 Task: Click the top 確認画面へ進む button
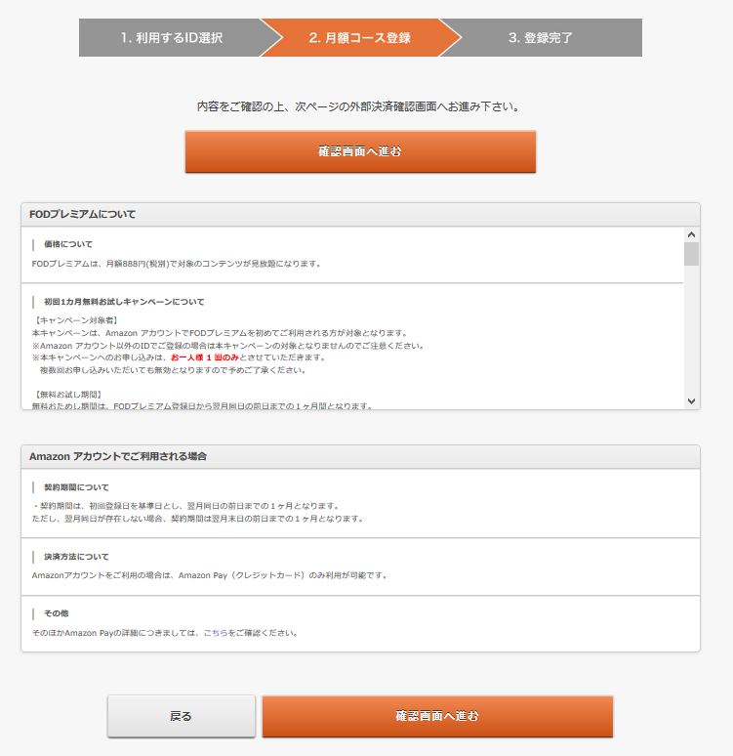(x=360, y=151)
